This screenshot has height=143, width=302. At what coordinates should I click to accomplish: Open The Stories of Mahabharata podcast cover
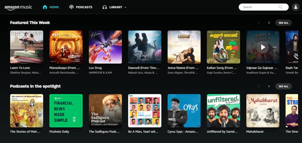[27, 110]
